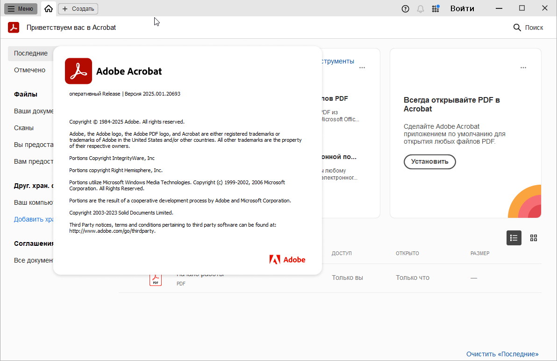Open Сканы in the sidebar
557x361 pixels.
click(x=24, y=128)
